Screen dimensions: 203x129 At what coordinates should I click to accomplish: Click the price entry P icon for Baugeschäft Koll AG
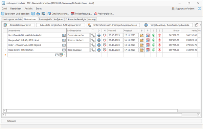[148, 40]
